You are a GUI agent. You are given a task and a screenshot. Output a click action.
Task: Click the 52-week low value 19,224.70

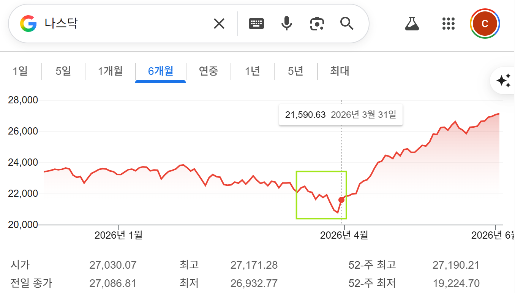pos(456,283)
